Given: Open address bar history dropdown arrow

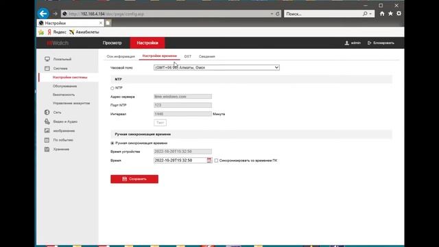Looking at the screenshot, I should pyautogui.click(x=272, y=14).
